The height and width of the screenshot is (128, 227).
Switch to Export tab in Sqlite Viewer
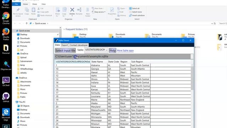pyautogui.click(x=65, y=45)
